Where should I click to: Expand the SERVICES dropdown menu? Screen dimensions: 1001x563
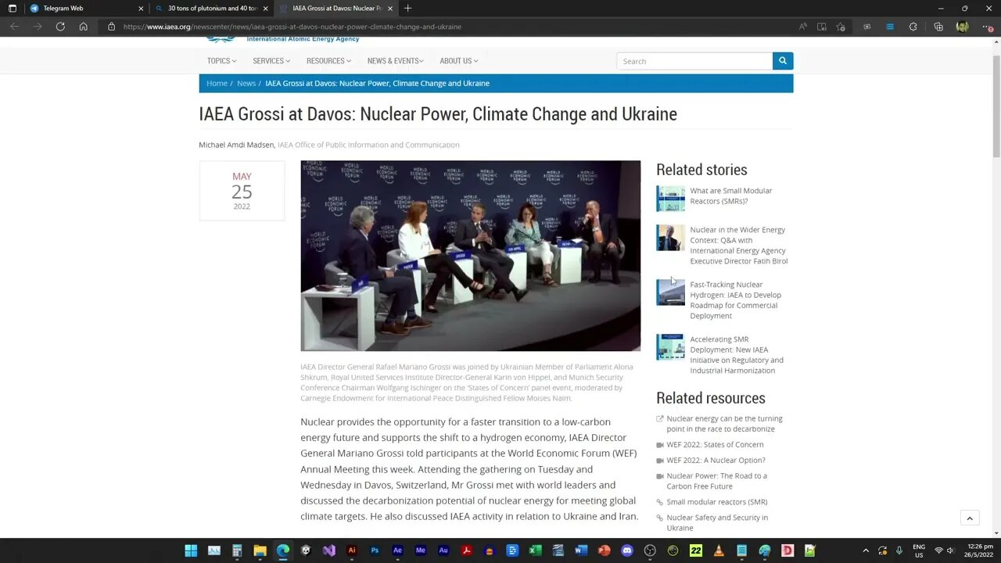(271, 61)
